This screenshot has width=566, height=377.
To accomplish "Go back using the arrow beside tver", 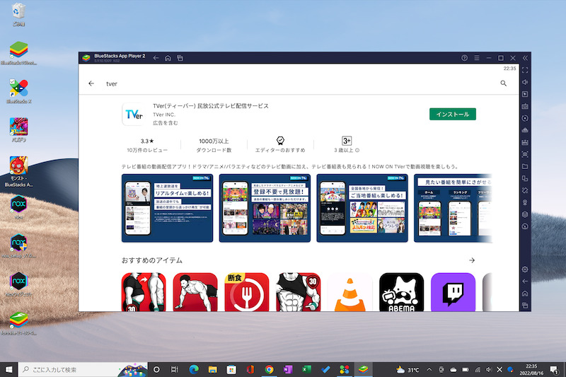I will [x=91, y=83].
